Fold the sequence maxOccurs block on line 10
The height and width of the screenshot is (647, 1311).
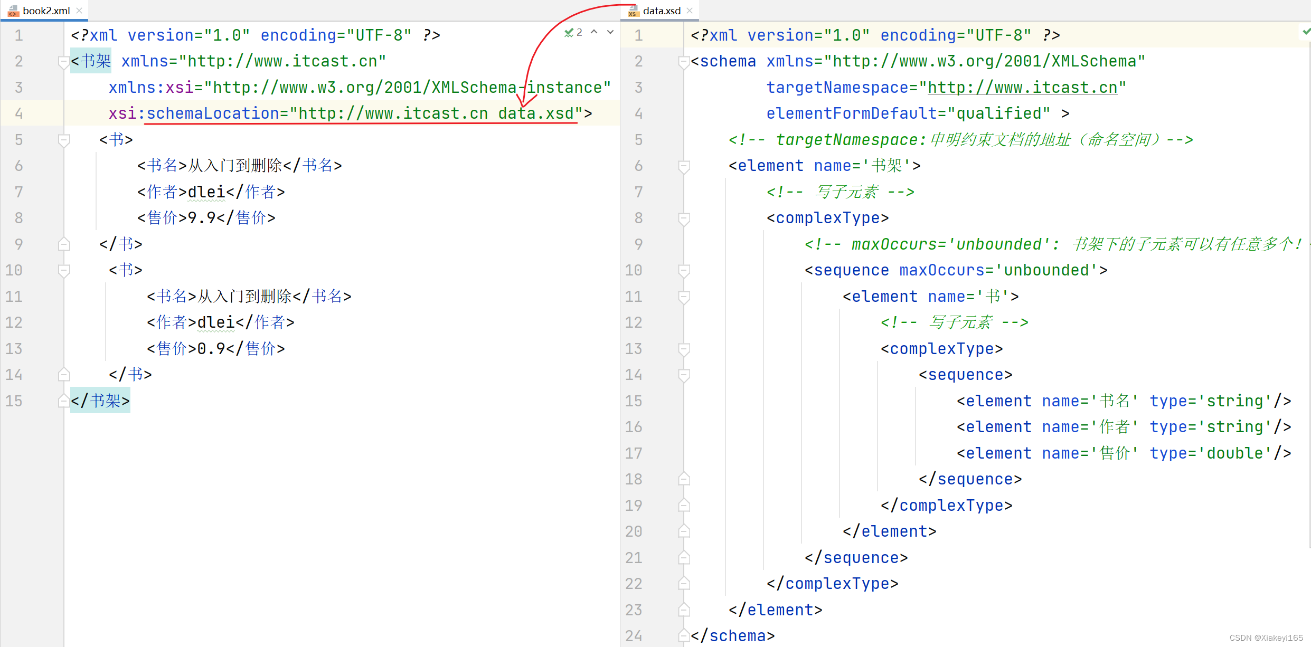684,271
